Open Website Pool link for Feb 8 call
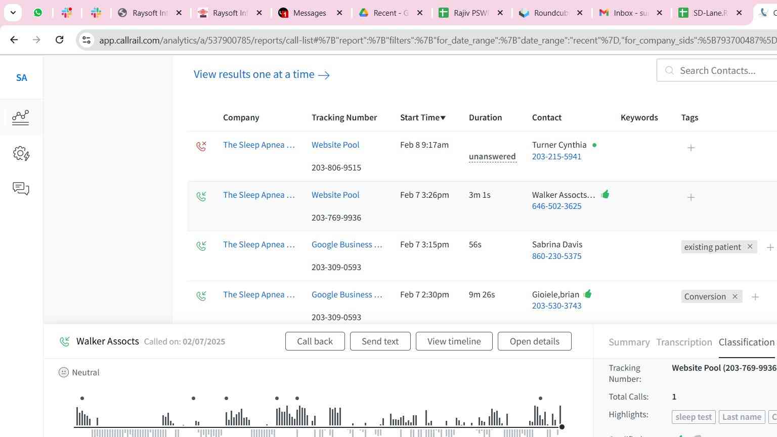This screenshot has height=437, width=777. [335, 145]
